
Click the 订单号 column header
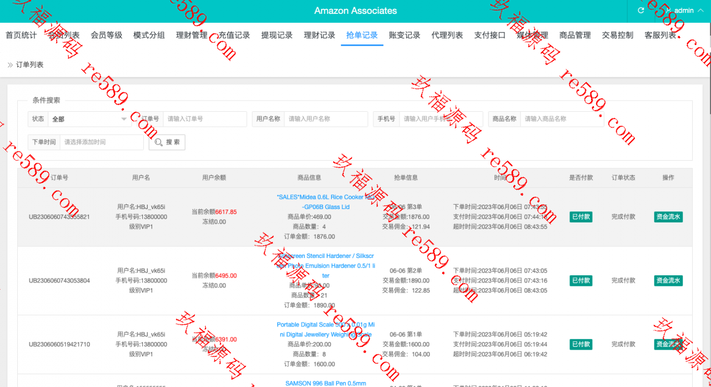click(59, 178)
